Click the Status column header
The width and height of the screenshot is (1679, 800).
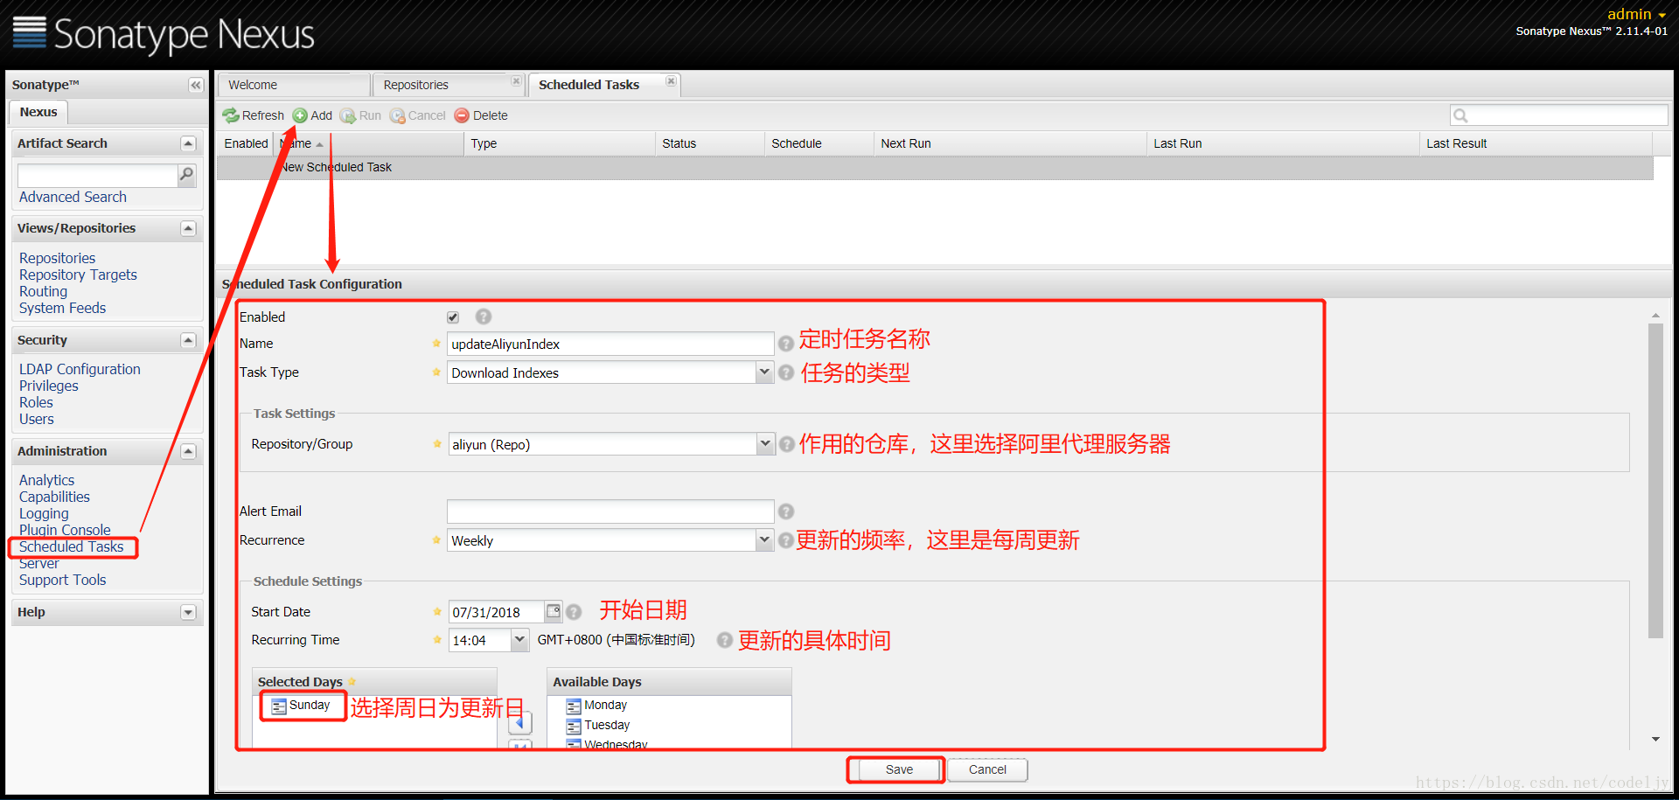coord(710,143)
